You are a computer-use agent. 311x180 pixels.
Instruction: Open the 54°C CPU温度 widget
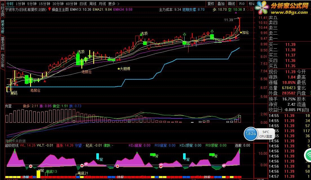coord(266,134)
